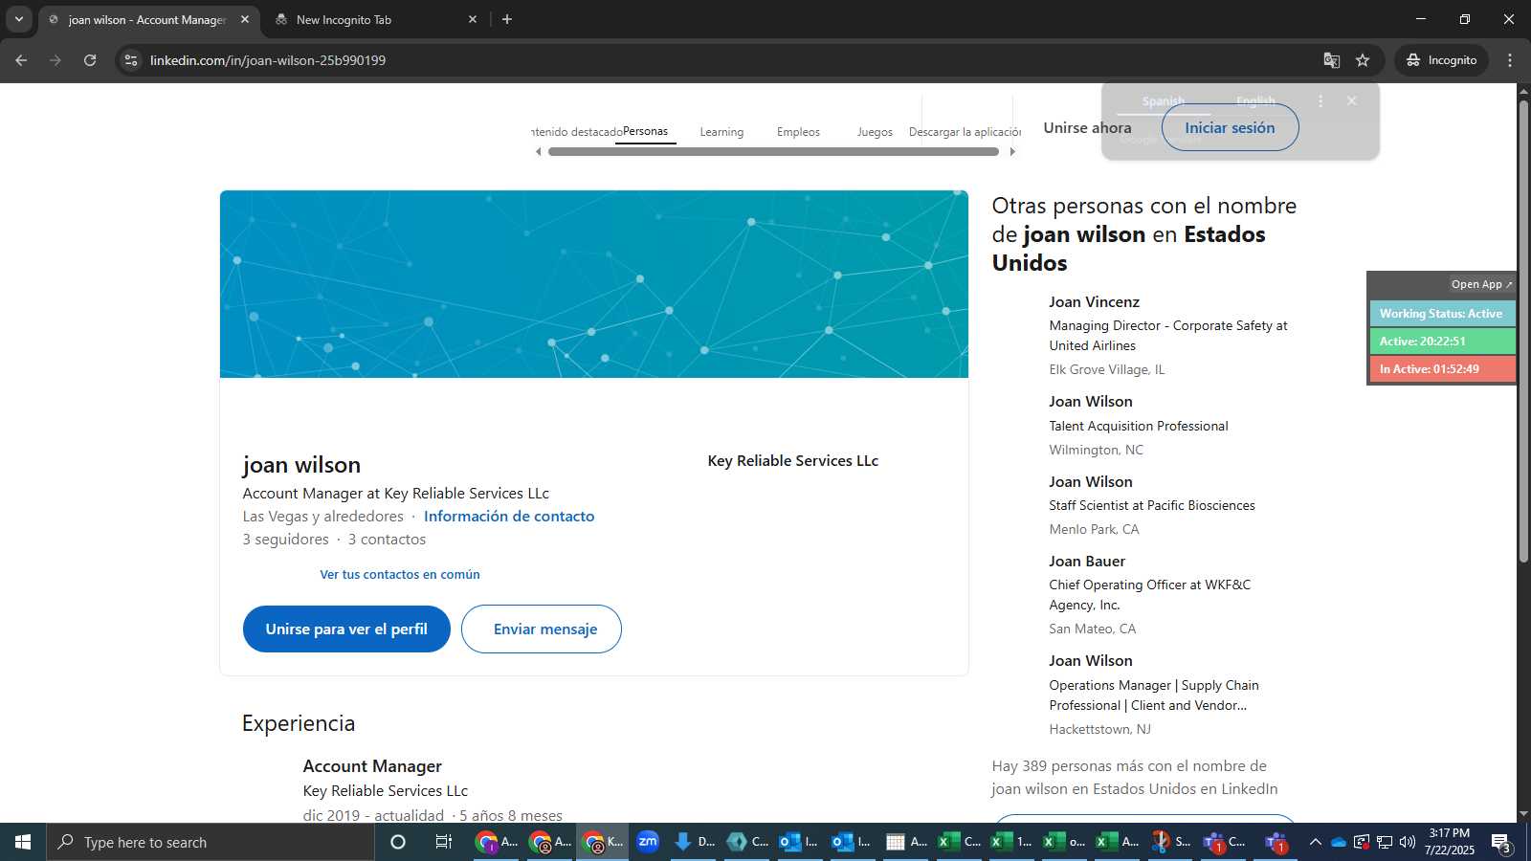Image resolution: width=1531 pixels, height=861 pixels.
Task: Click Las Vegas y alrededores text
Action: (323, 516)
